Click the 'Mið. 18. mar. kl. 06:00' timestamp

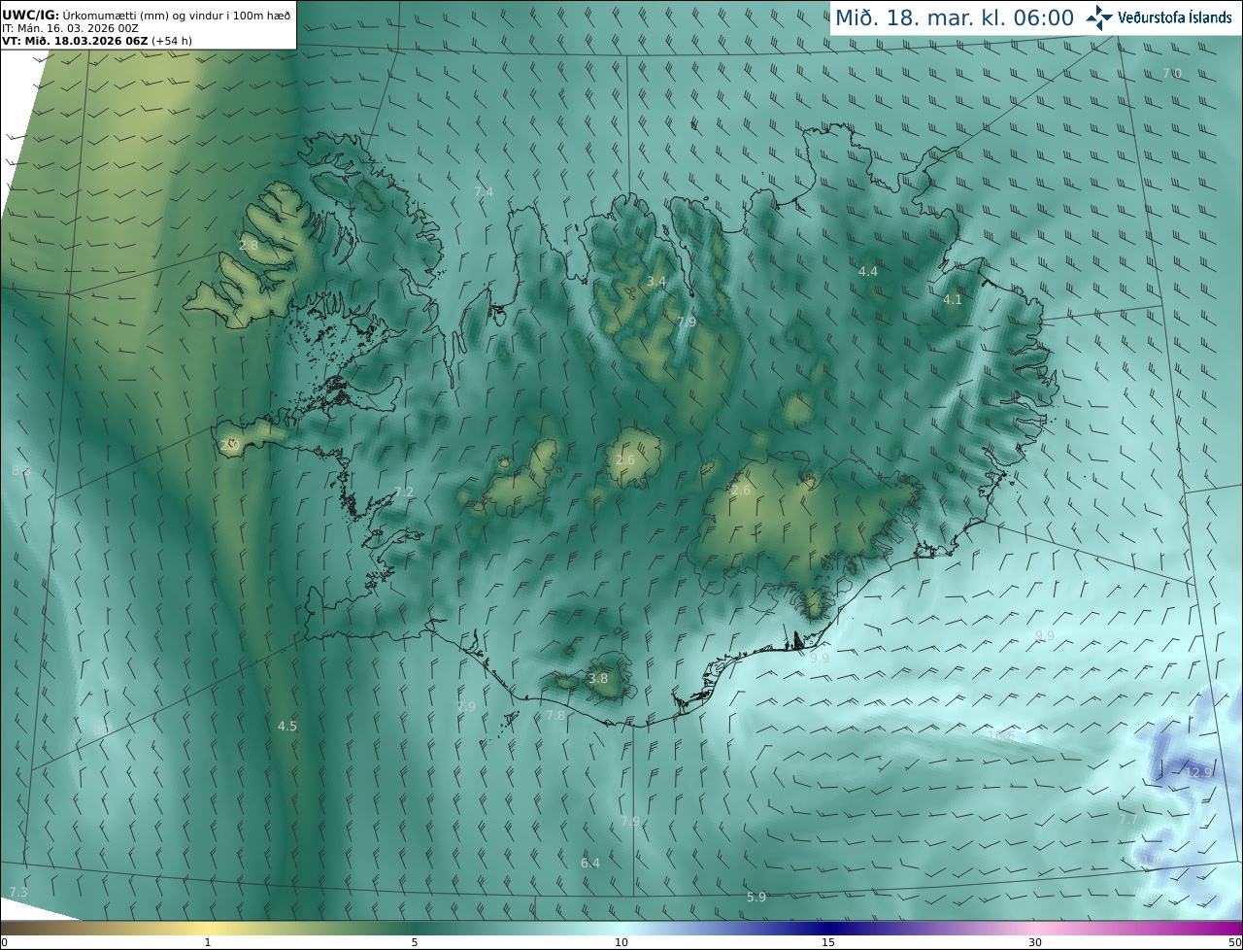click(x=955, y=17)
